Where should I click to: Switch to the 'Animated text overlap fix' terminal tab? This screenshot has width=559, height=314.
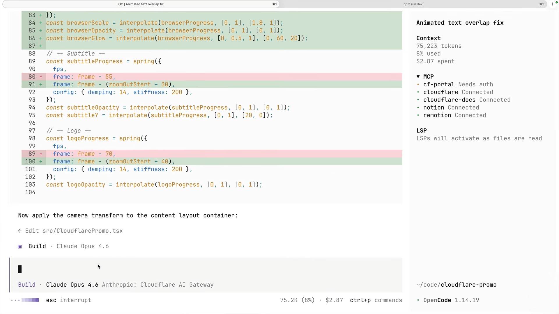click(x=141, y=4)
